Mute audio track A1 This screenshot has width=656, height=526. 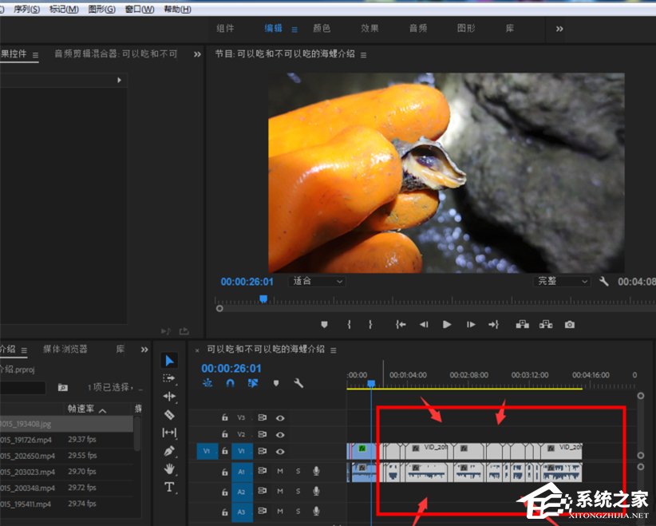click(x=280, y=472)
